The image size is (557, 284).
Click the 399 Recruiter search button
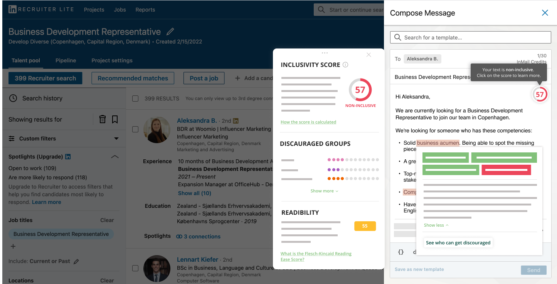coord(45,78)
